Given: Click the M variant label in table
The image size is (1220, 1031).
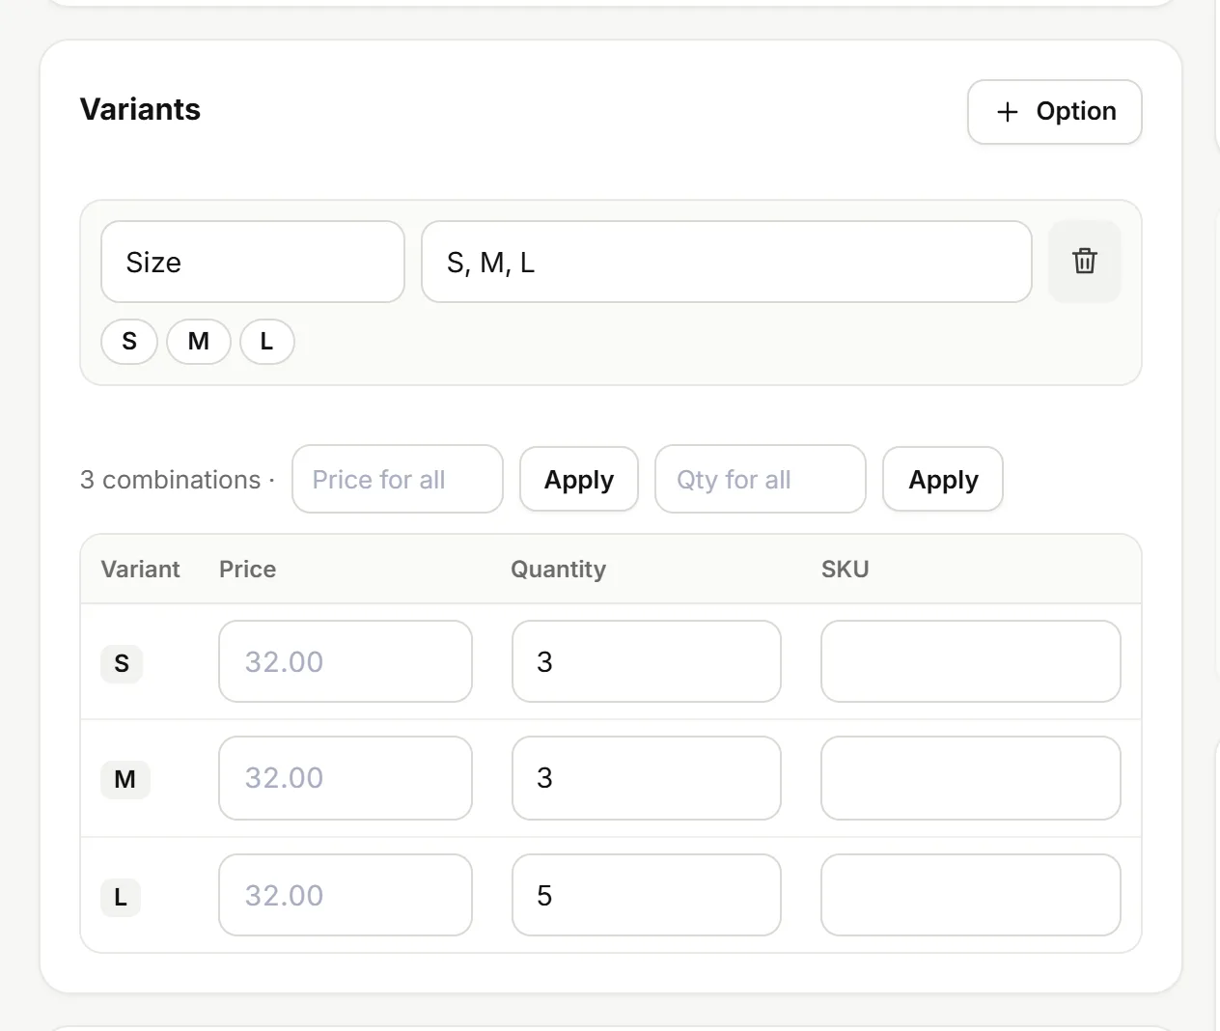Looking at the screenshot, I should pos(125,779).
